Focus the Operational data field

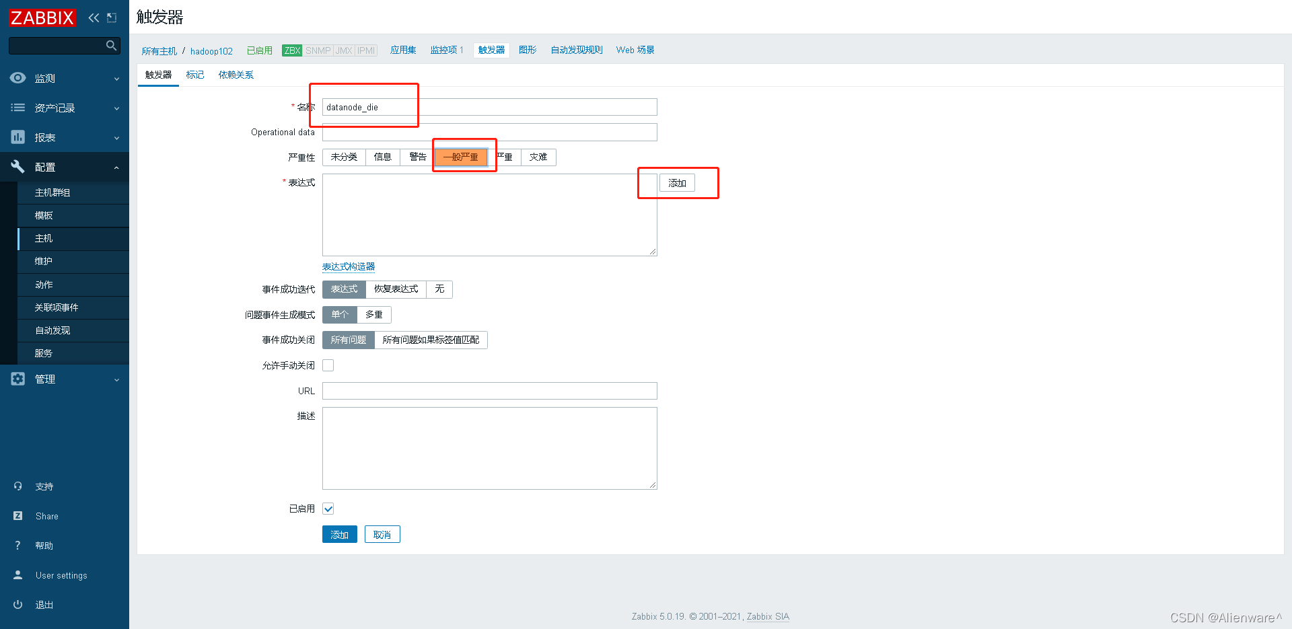490,132
